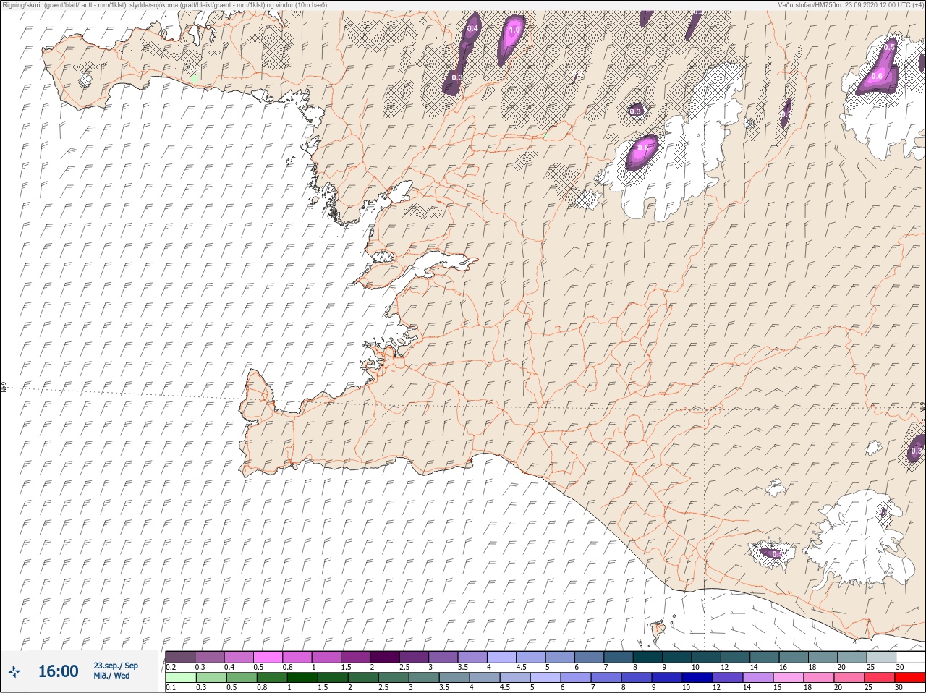Select the red 30 swatch in the lower legend row
Viewport: 926px width, 693px height.
pyautogui.click(x=910, y=678)
